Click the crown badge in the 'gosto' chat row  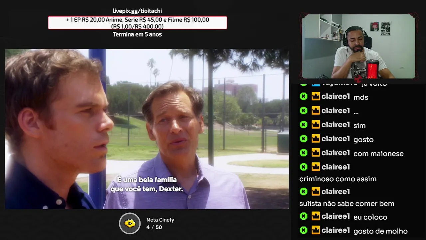click(316, 139)
